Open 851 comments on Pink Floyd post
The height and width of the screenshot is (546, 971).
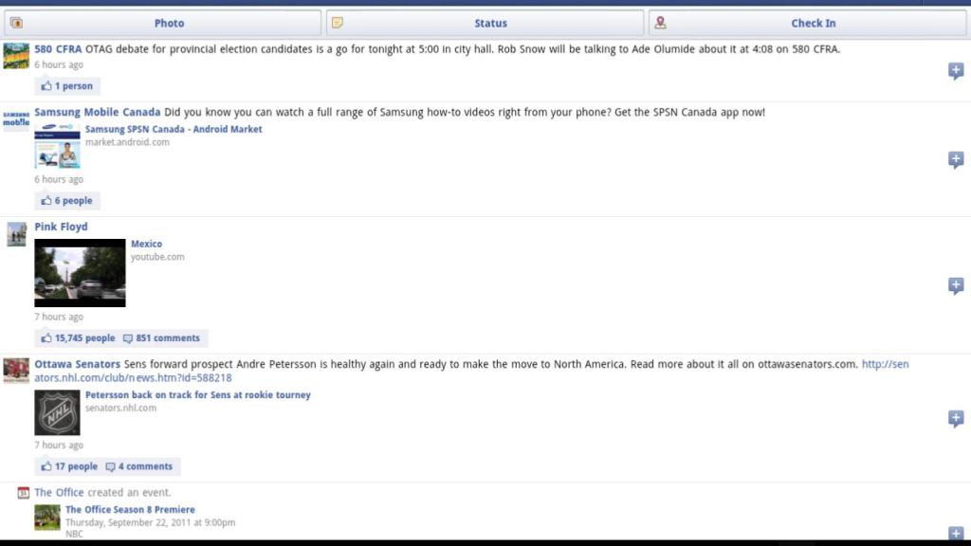162,338
